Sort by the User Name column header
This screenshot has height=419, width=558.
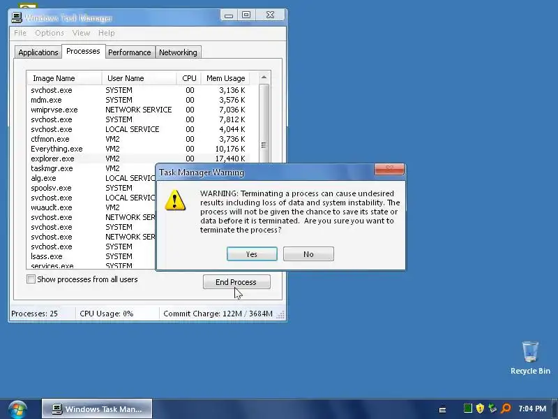(139, 78)
